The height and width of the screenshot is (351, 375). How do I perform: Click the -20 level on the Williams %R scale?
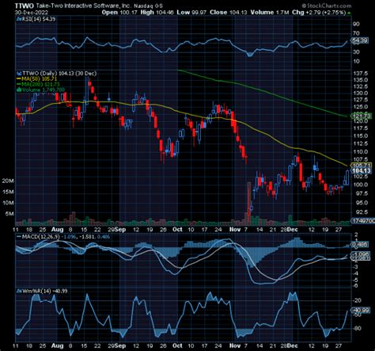coord(357,300)
